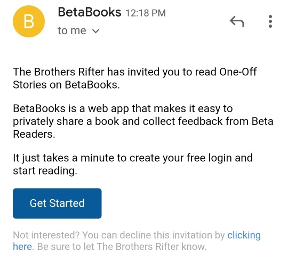This screenshot has height=259, width=288.
Task: Follow the "clicking" decline link
Action: (x=244, y=235)
